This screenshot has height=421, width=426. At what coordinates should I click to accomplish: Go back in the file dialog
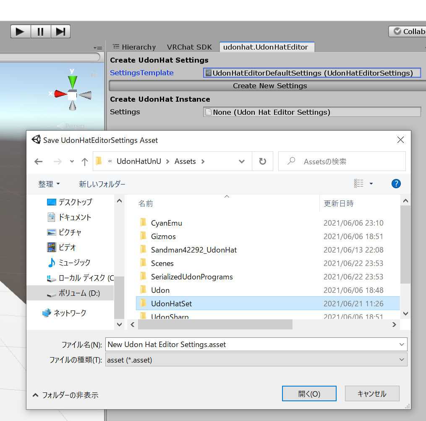click(x=39, y=161)
